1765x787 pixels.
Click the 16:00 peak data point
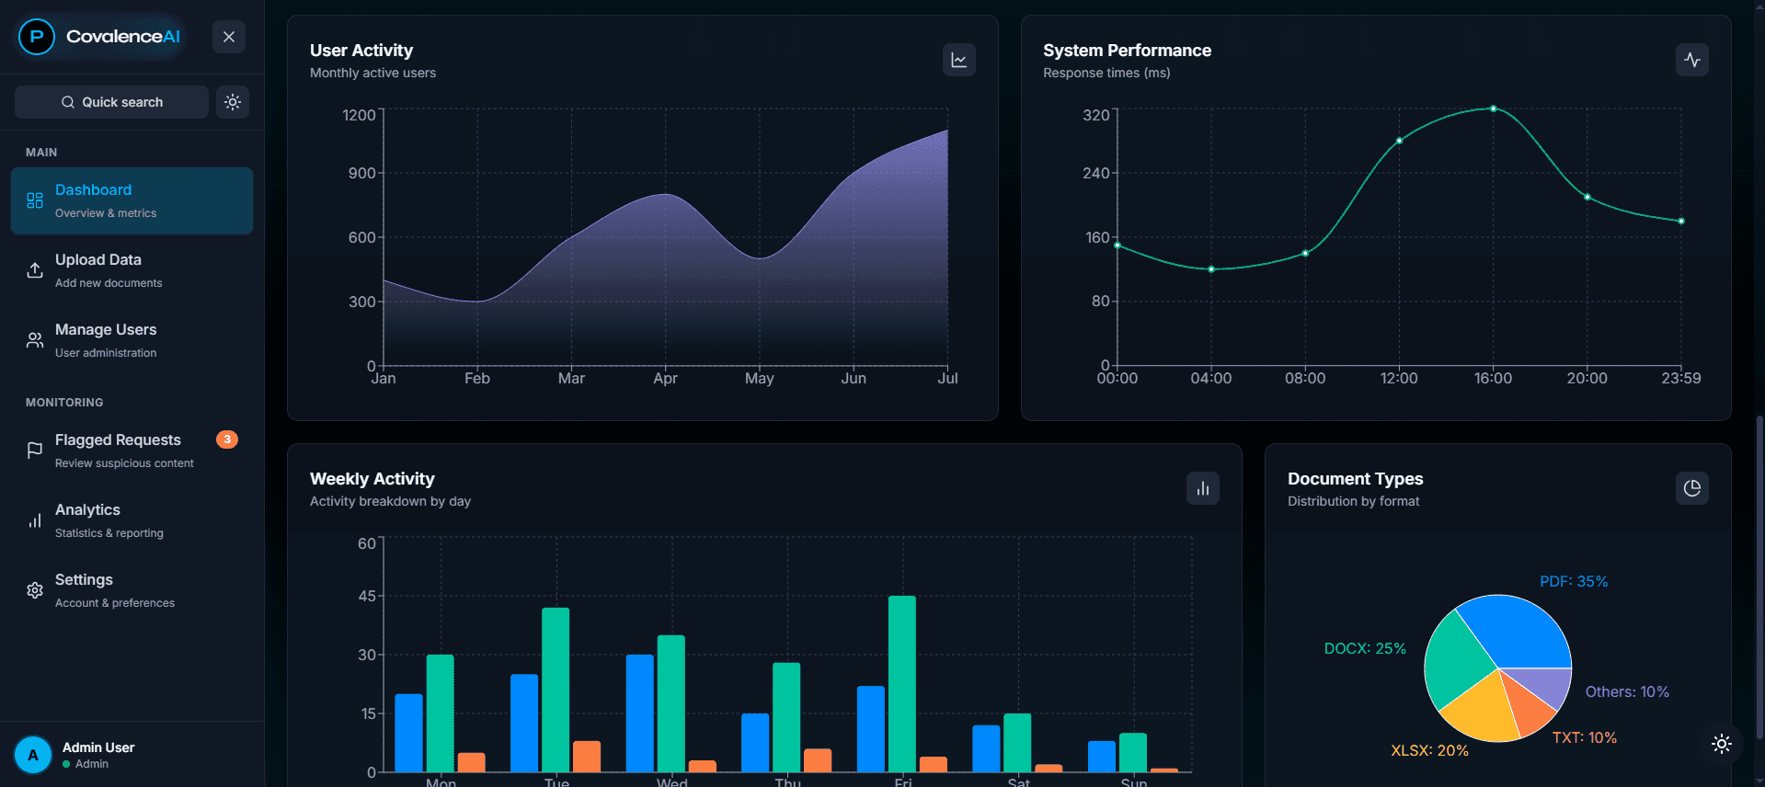1493,108
